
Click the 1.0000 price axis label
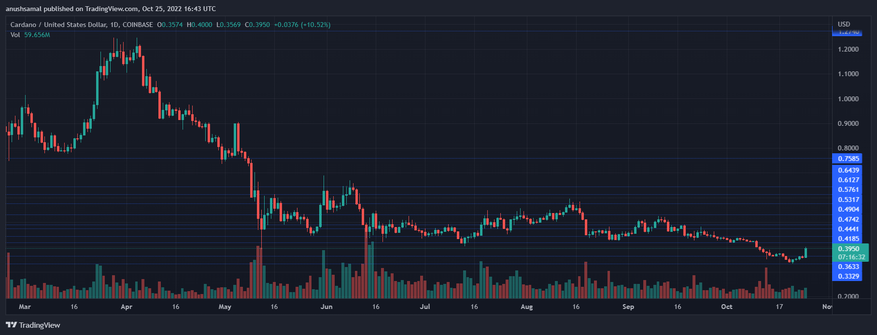click(x=848, y=99)
